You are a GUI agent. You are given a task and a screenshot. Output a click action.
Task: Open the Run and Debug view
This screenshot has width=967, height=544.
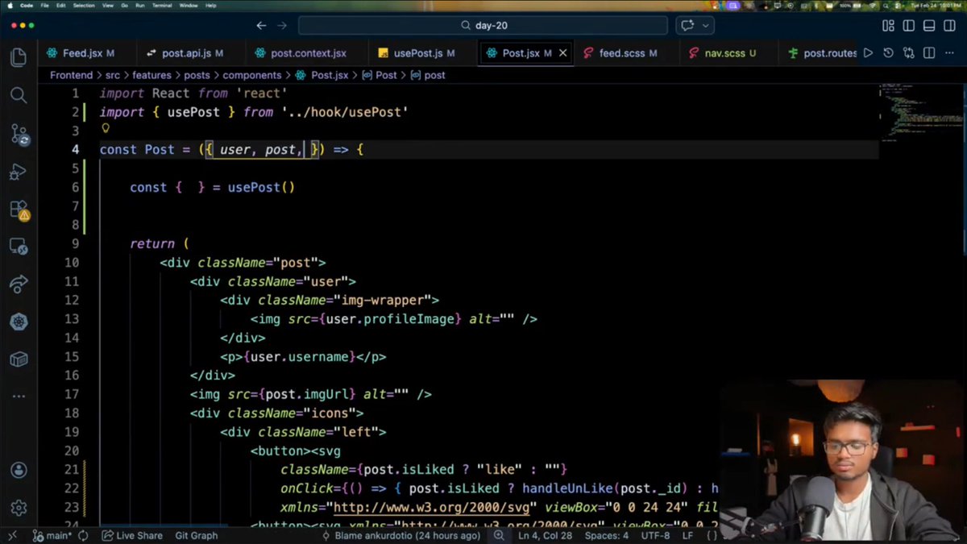tap(19, 172)
